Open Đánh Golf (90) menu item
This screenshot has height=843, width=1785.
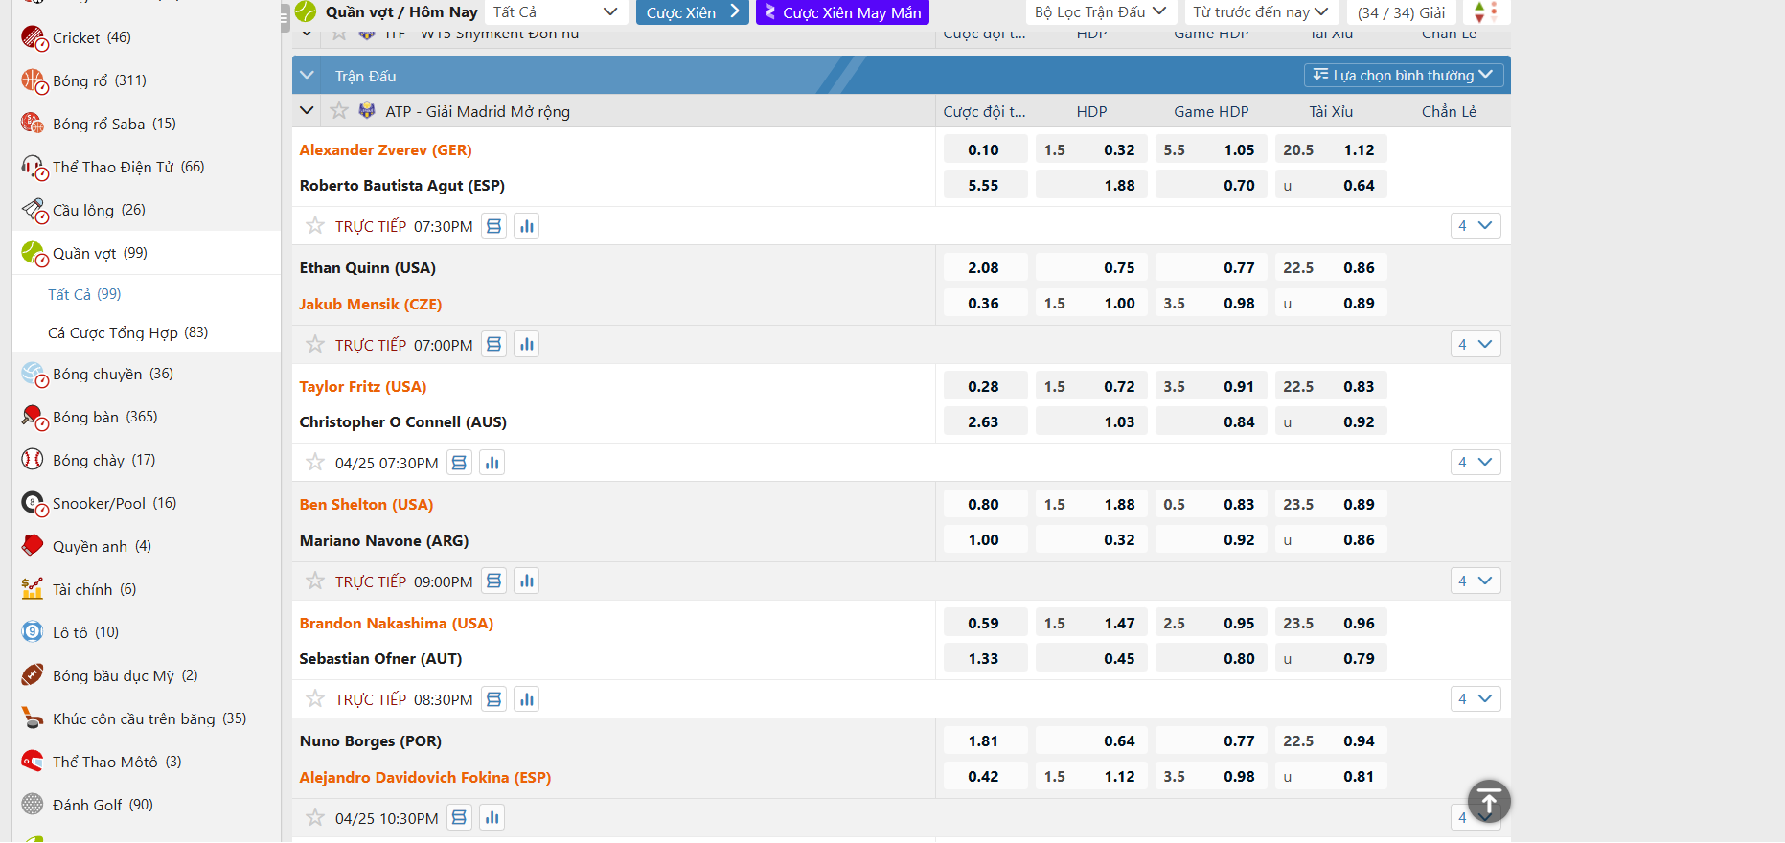click(147, 805)
